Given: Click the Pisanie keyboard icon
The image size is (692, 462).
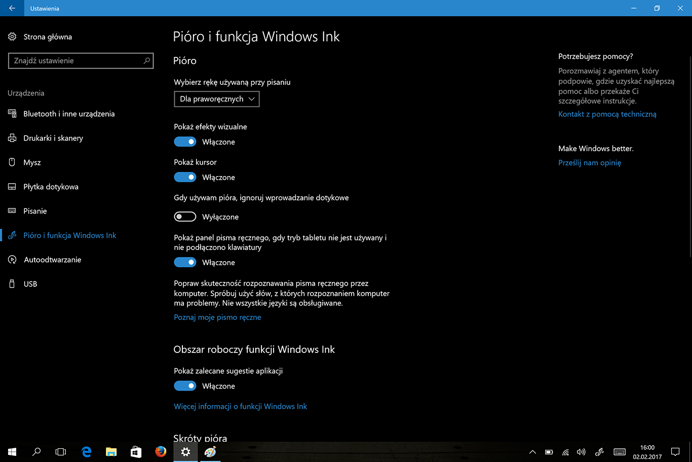Looking at the screenshot, I should [12, 211].
